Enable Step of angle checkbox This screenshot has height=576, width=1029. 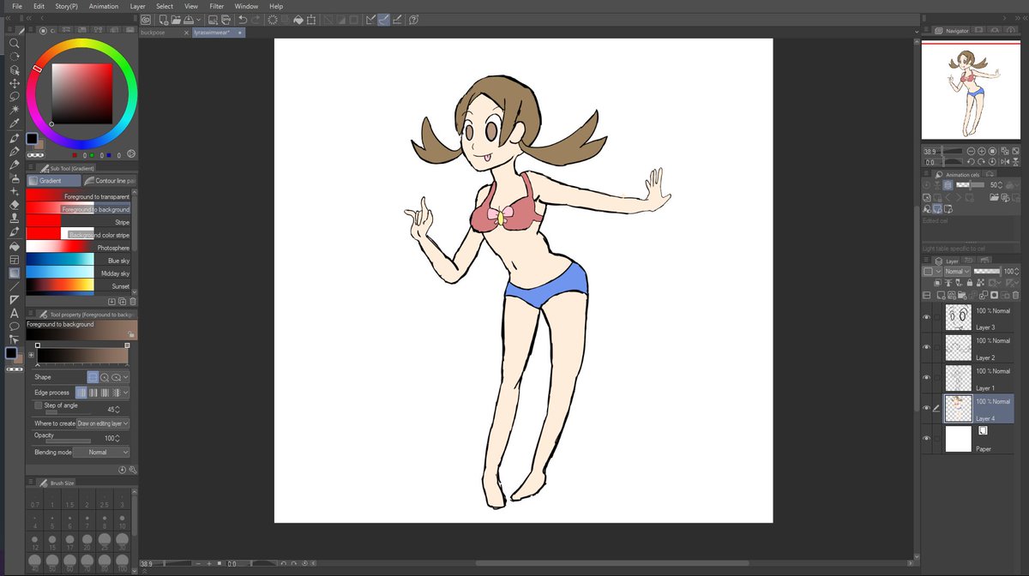click(38, 405)
